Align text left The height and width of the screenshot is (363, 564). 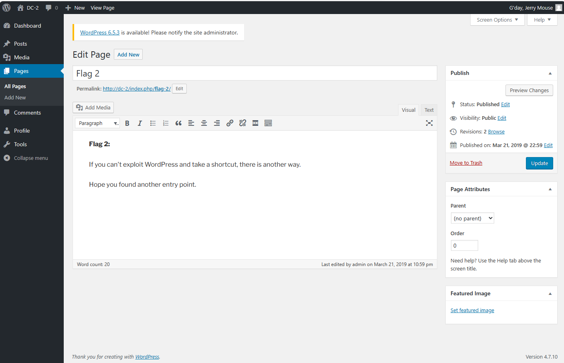[x=191, y=123]
